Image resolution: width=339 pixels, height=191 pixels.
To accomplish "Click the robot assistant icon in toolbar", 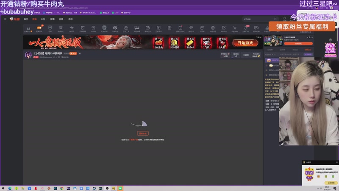I will point(104,28).
